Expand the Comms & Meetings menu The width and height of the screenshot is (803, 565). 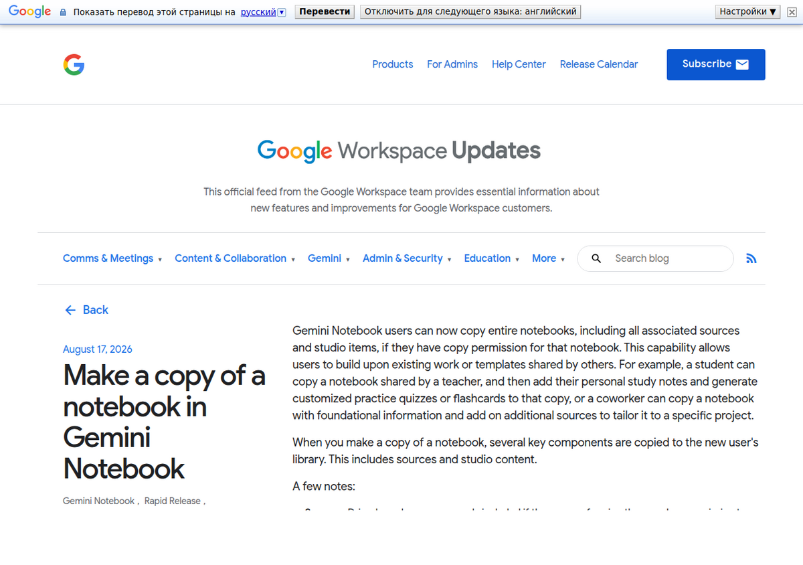click(x=112, y=258)
